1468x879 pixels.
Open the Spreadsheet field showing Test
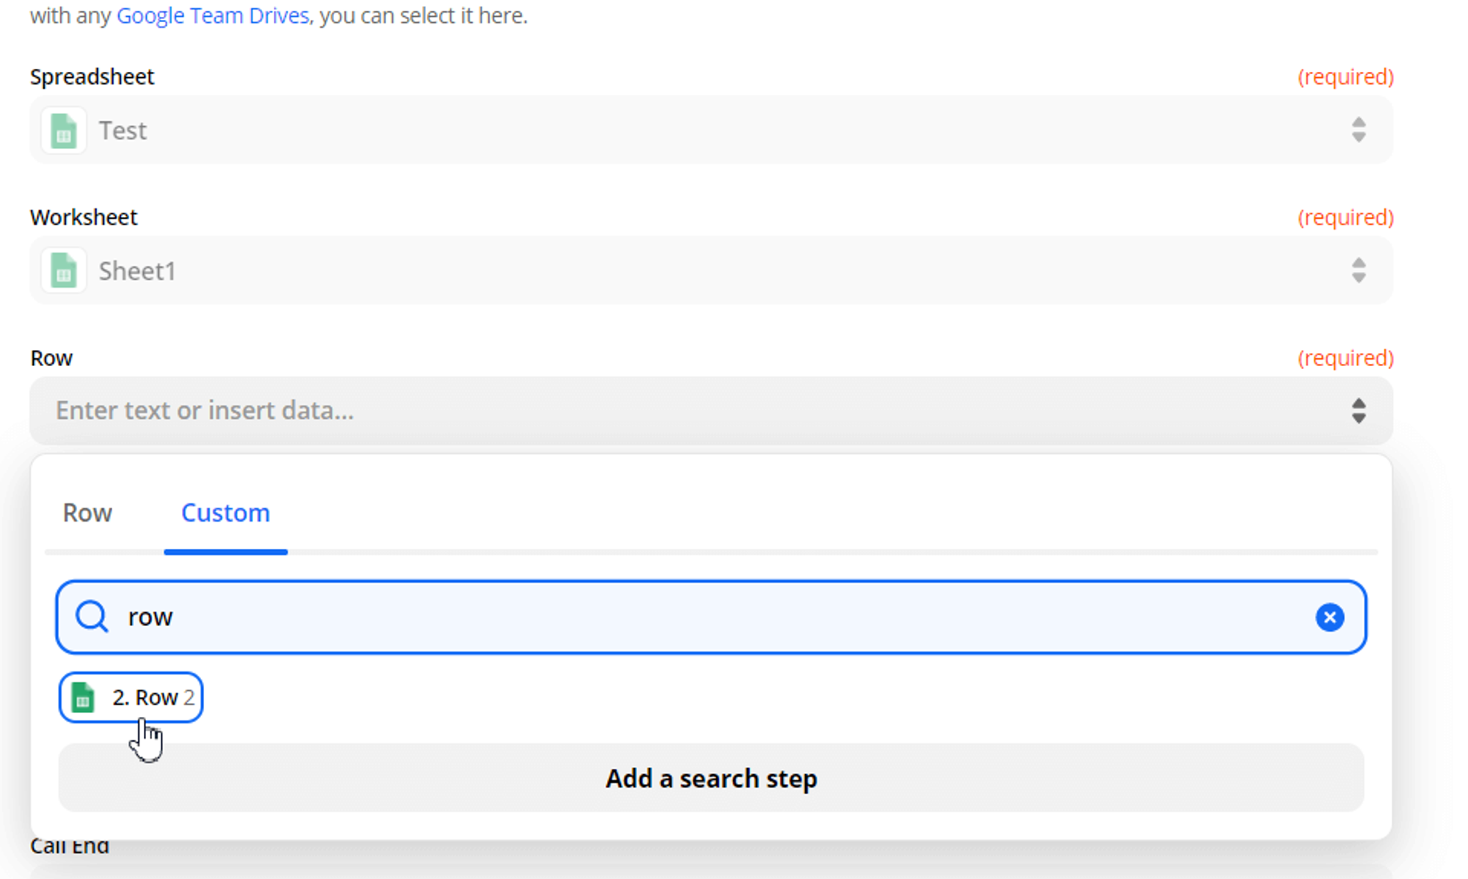(711, 131)
